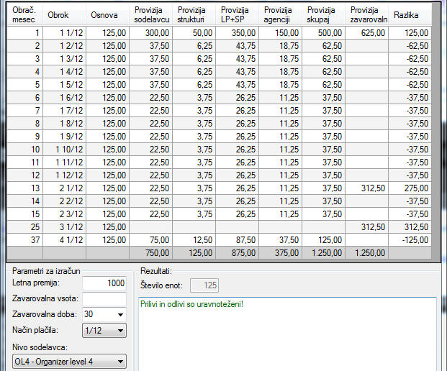
Task: Click the Provizija LP+SP column header
Action: pos(238,14)
